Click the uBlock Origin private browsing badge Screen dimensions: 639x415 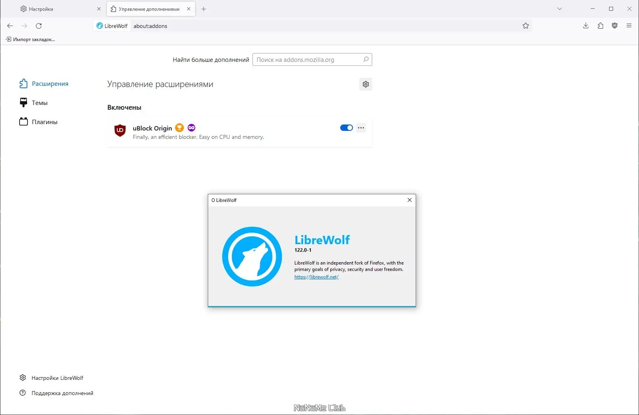pyautogui.click(x=191, y=128)
